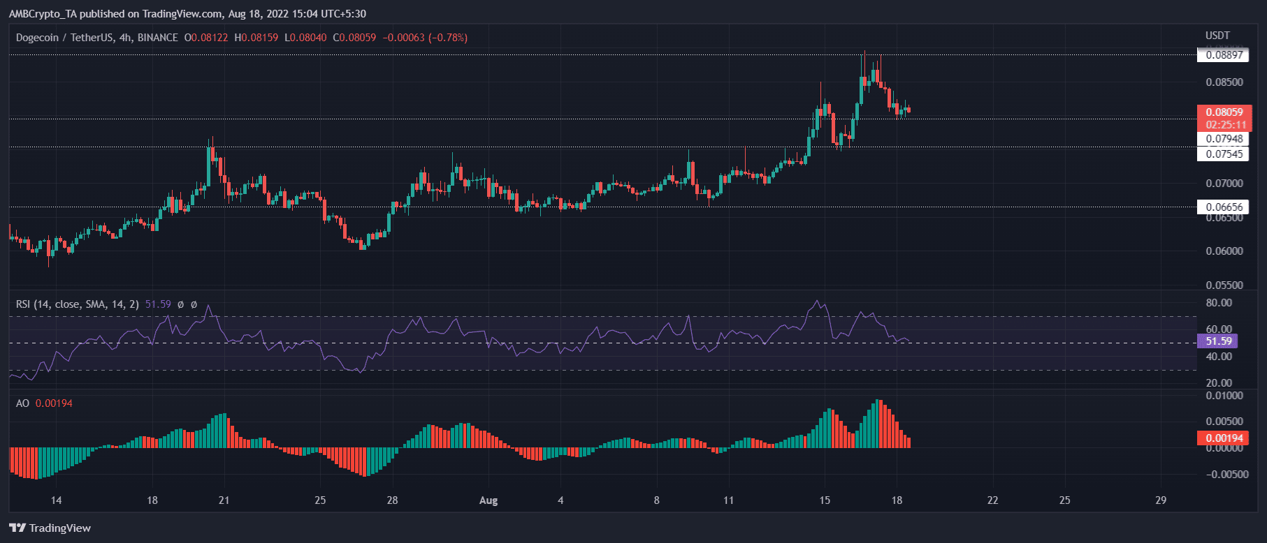Click the 28 date label on time axis

point(393,500)
